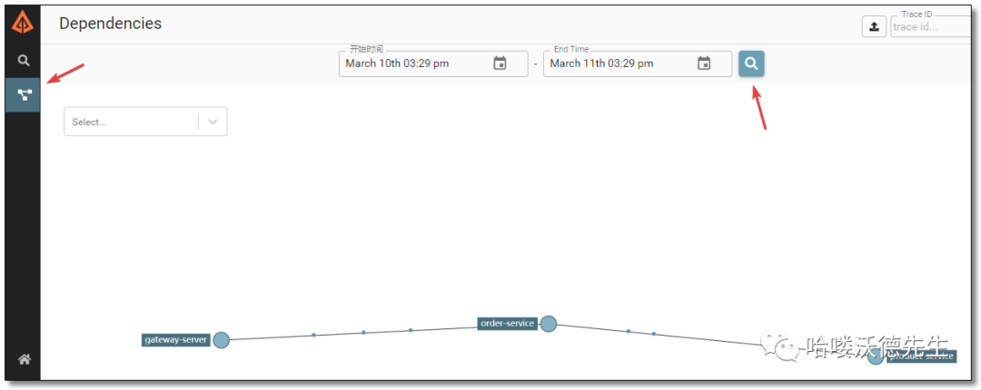Click the Dependencies page heading
Image resolution: width=981 pixels, height=390 pixels.
coord(110,24)
